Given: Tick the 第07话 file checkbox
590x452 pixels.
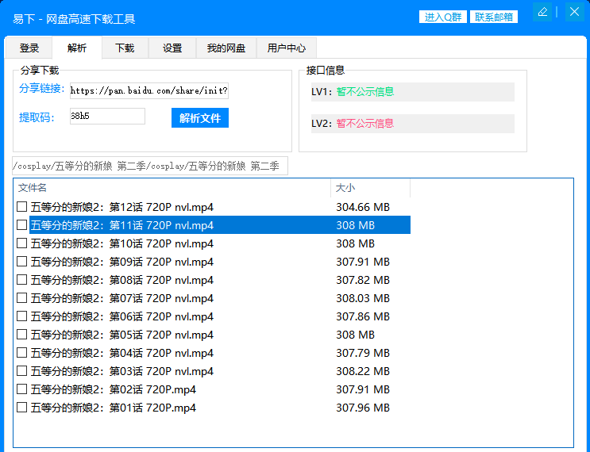Looking at the screenshot, I should [x=21, y=298].
